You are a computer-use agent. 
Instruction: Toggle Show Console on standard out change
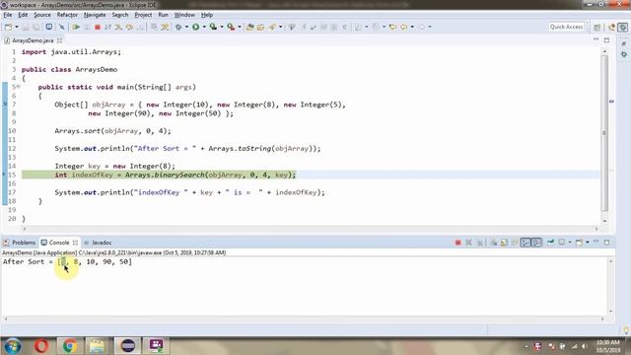tap(526, 243)
